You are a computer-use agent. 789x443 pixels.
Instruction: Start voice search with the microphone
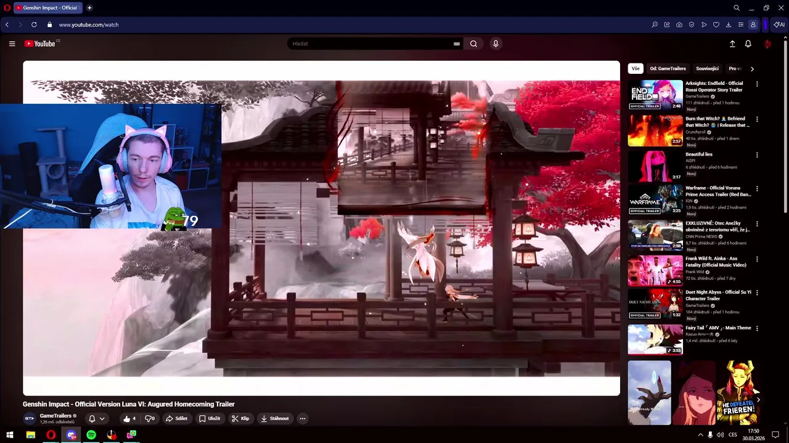pyautogui.click(x=496, y=44)
